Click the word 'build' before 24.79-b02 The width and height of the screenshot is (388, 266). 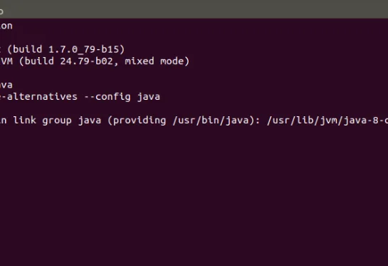pos(39,61)
